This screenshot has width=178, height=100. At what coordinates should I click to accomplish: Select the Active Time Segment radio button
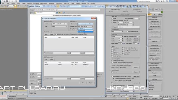point(112,21)
